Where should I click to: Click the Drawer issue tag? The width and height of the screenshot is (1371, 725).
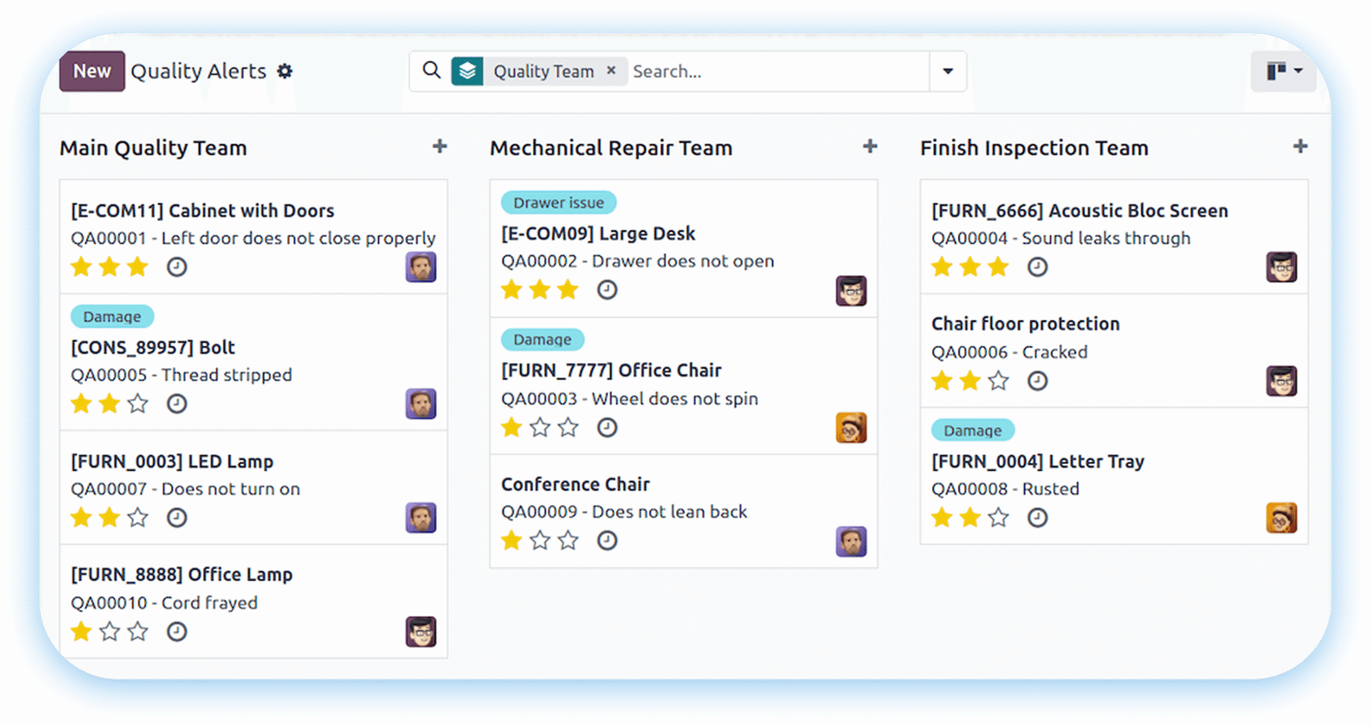point(558,203)
